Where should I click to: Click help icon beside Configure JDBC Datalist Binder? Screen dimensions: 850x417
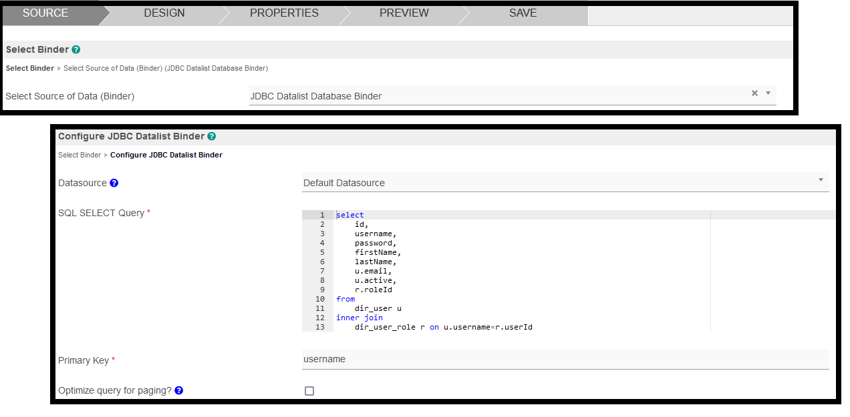[212, 136]
